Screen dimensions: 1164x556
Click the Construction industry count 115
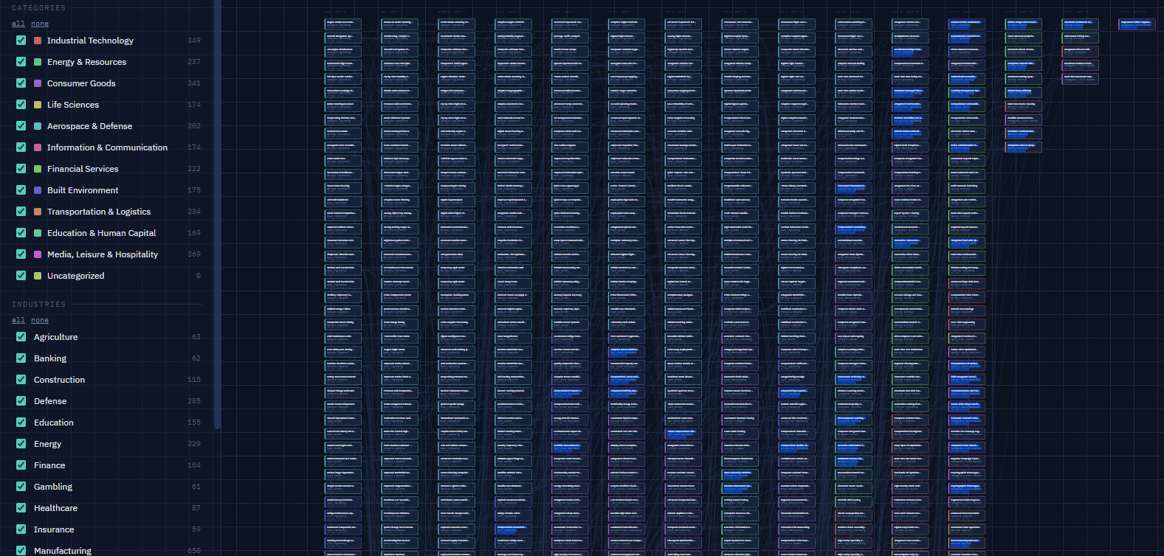click(x=194, y=380)
